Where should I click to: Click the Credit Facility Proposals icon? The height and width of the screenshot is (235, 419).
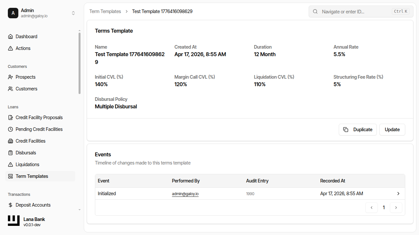coord(10,117)
